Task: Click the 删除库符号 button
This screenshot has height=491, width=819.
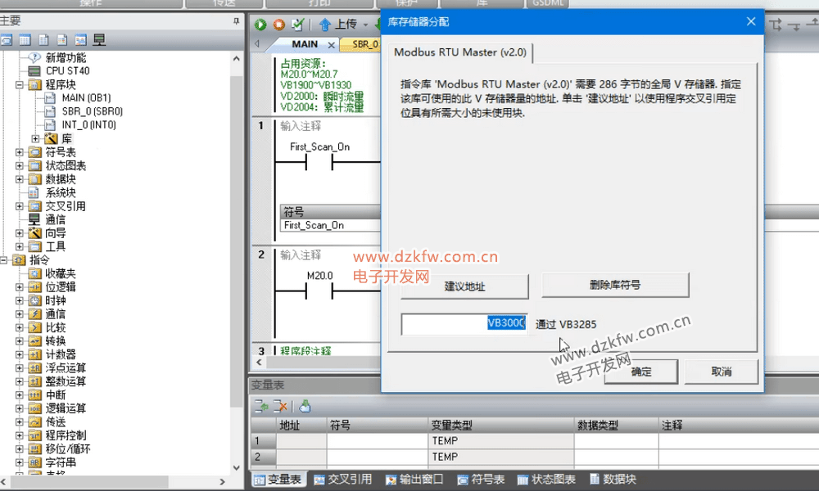Action: pos(615,285)
